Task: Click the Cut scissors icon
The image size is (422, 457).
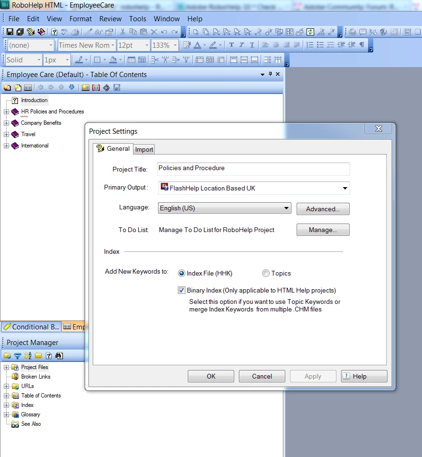Action: pyautogui.click(x=123, y=32)
